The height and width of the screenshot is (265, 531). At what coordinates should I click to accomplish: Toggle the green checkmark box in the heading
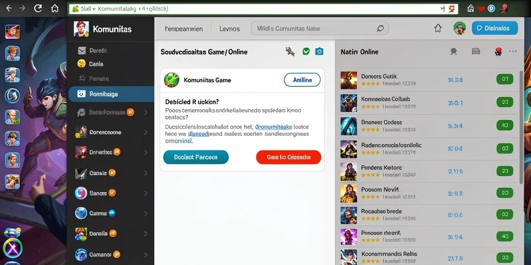point(306,51)
